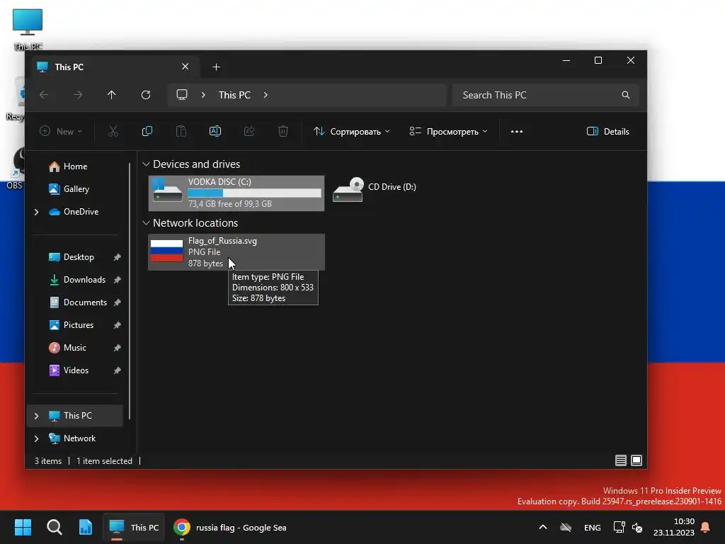The width and height of the screenshot is (725, 544).
Task: Click the Paste clipboard icon
Action: [x=181, y=131]
